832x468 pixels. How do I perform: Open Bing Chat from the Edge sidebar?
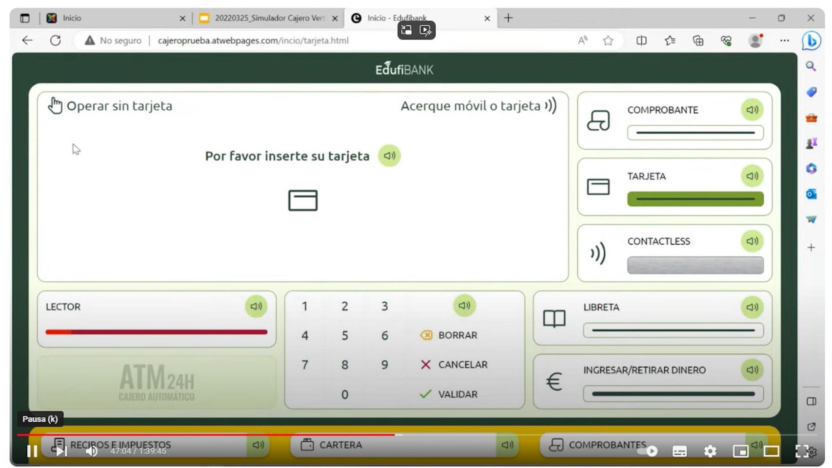point(812,41)
